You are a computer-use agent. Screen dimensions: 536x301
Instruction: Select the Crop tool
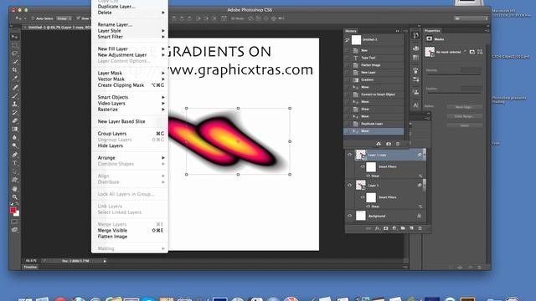coord(15,70)
